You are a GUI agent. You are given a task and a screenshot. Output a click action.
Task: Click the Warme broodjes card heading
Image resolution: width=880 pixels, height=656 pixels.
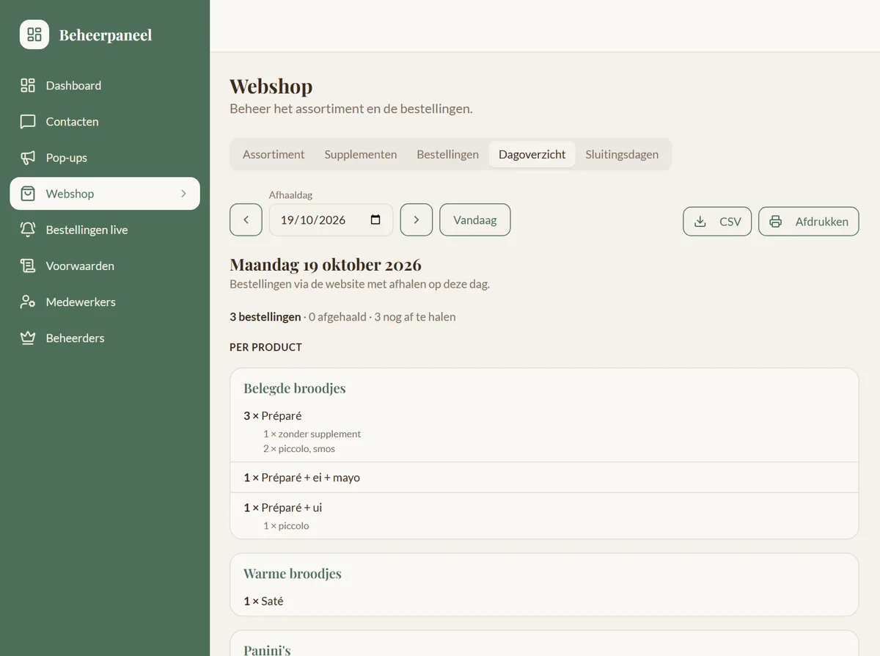pos(293,574)
